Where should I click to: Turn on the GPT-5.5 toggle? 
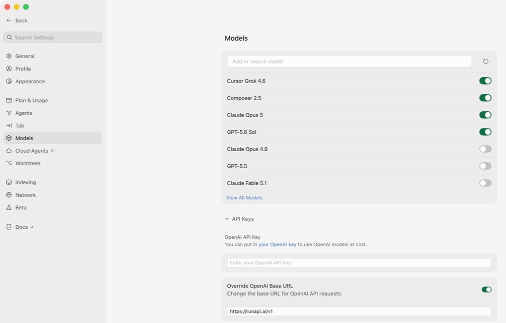(485, 166)
